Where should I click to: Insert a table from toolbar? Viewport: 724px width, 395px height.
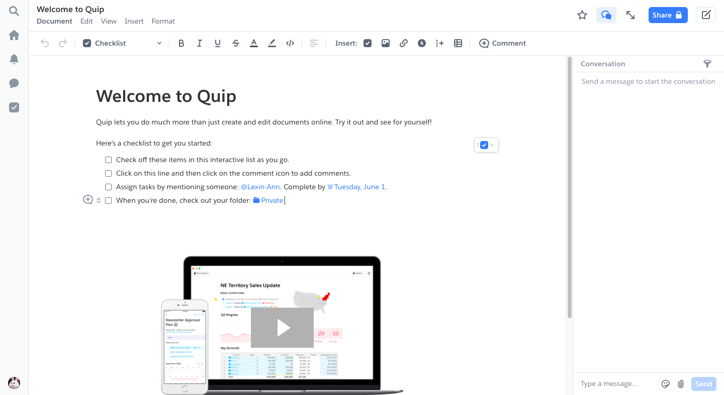coord(458,43)
